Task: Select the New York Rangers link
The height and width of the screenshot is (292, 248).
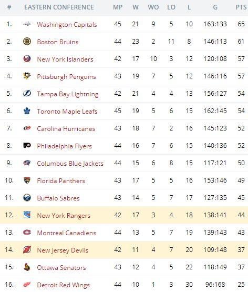Action: point(64,216)
